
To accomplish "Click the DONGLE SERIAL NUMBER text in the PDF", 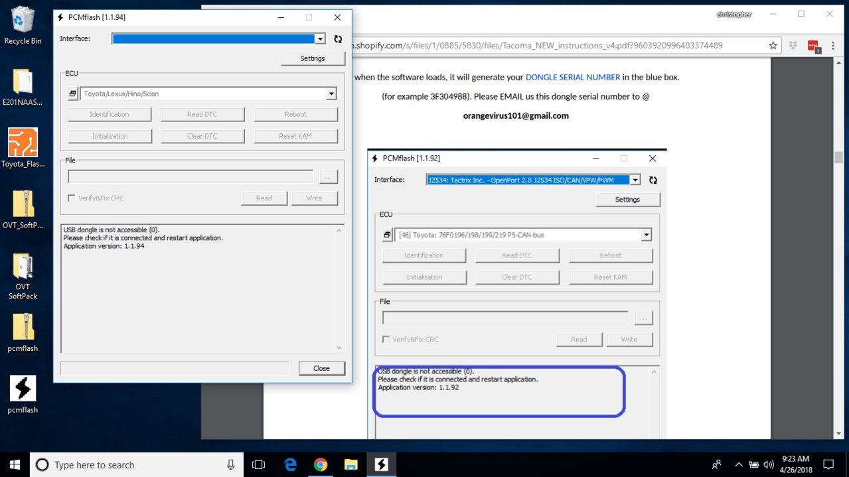I will (573, 78).
